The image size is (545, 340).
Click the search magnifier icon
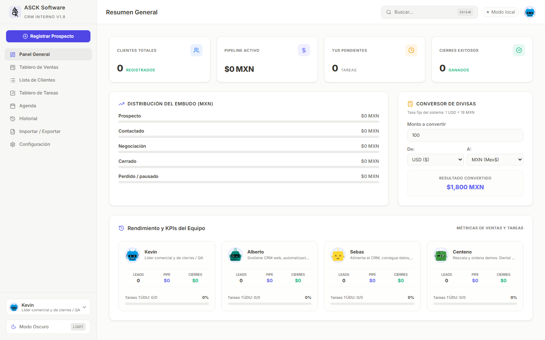click(x=389, y=12)
